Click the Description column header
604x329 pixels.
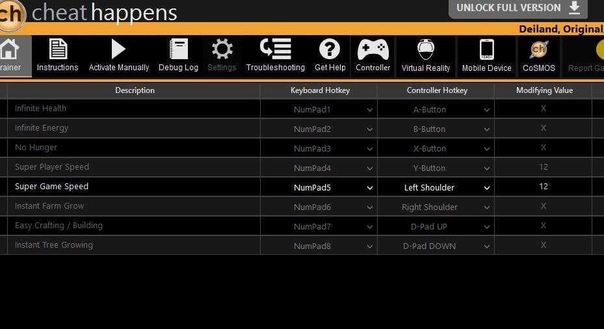[134, 90]
